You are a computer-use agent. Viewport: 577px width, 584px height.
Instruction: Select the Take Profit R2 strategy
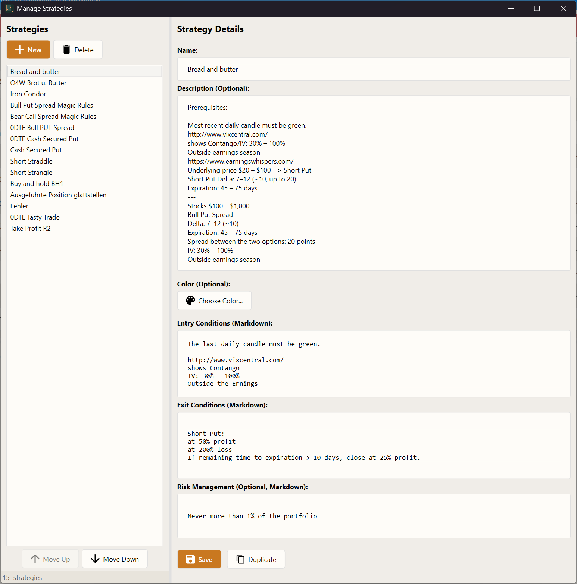[85, 228]
